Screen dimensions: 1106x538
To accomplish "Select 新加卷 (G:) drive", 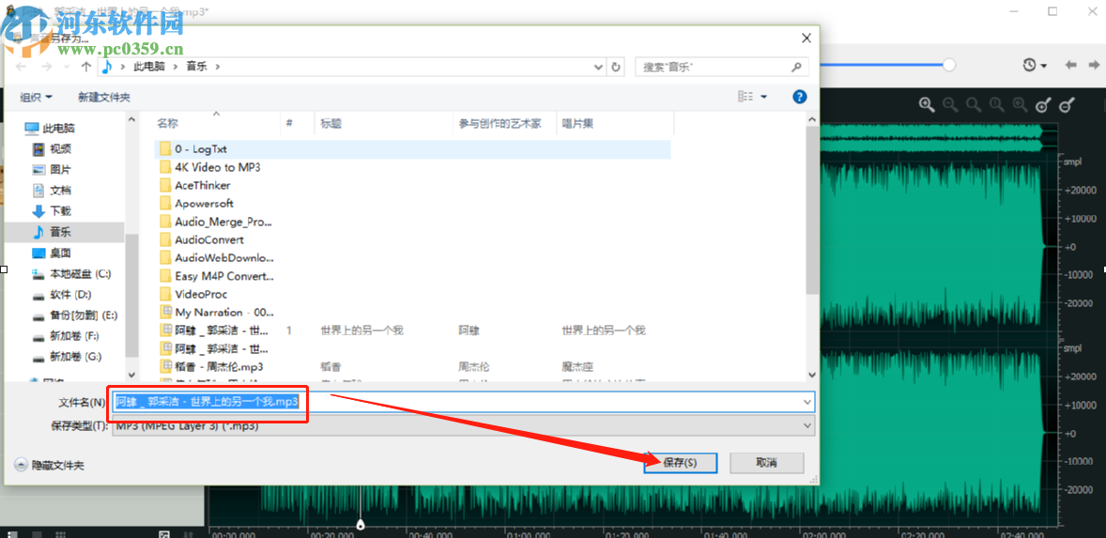I will [67, 357].
